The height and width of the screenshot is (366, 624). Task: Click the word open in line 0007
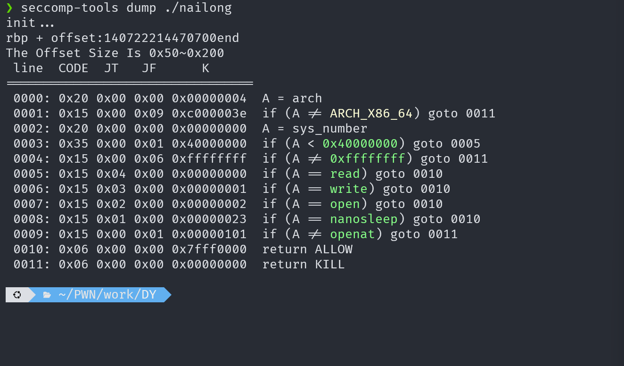point(345,204)
